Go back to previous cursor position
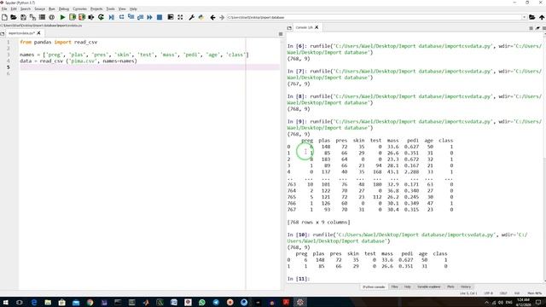The image size is (546, 307). tap(212, 17)
